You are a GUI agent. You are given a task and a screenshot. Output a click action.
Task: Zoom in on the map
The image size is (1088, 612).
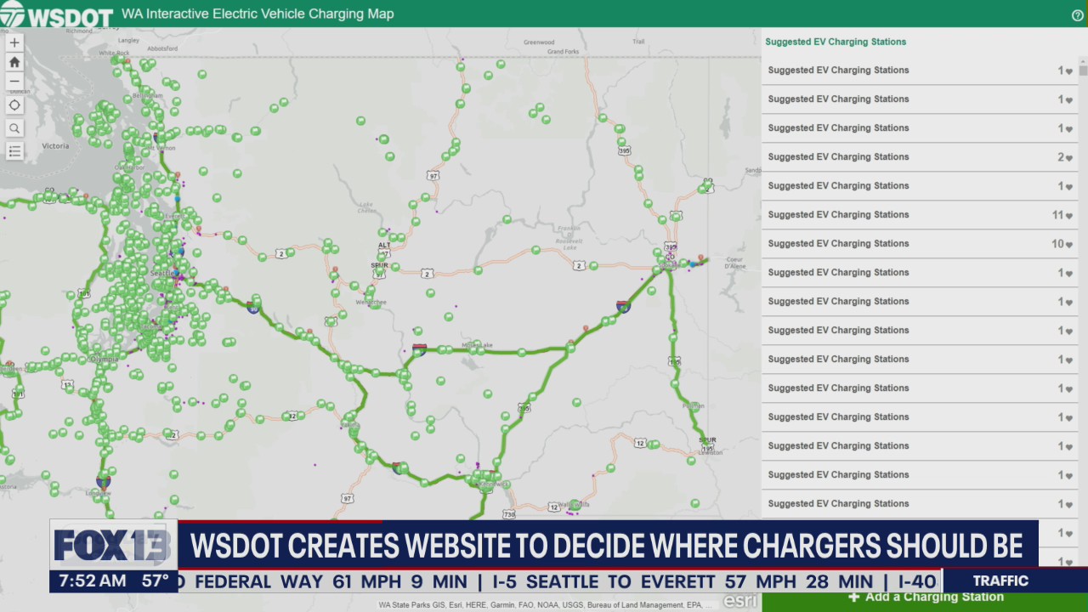(14, 42)
